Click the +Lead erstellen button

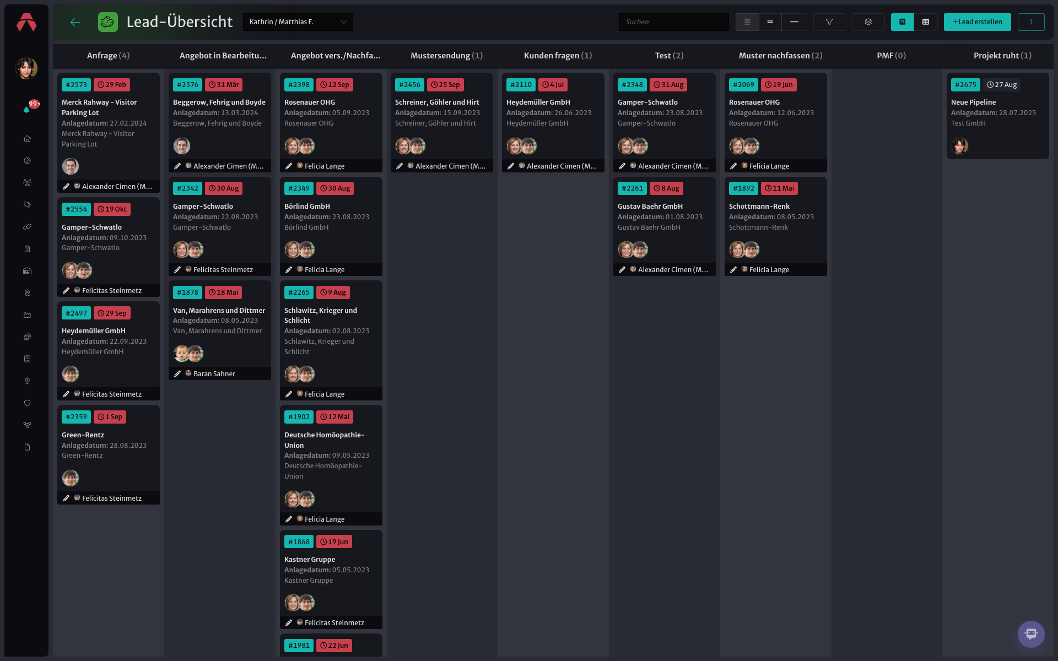click(977, 22)
